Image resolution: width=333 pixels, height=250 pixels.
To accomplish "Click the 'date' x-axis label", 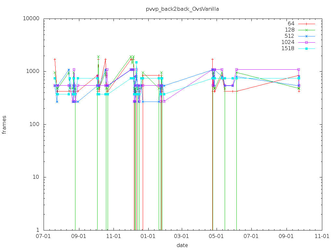I will pos(182,245).
